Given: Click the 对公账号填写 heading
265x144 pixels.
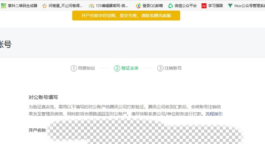Looking at the screenshot, I should (x=43, y=97).
